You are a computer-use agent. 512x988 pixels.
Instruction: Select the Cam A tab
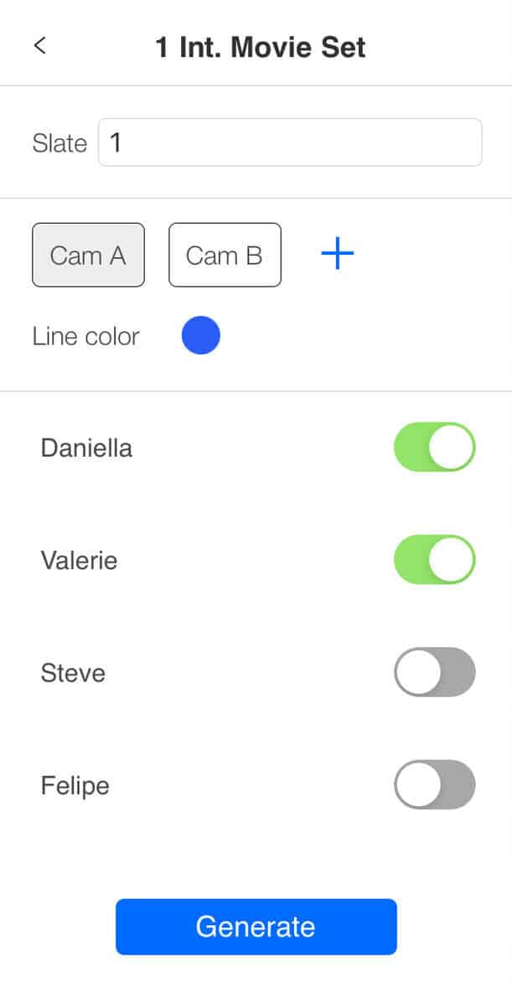[88, 255]
